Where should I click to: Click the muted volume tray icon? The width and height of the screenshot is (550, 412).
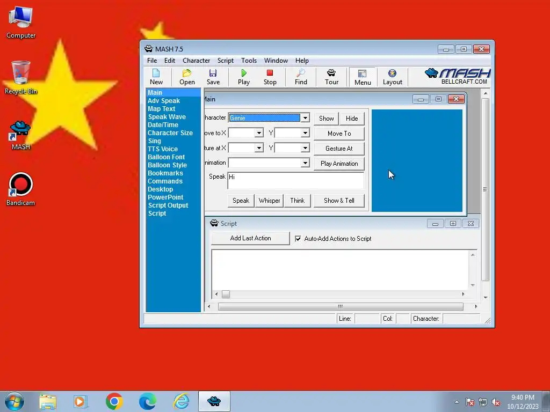(496, 402)
